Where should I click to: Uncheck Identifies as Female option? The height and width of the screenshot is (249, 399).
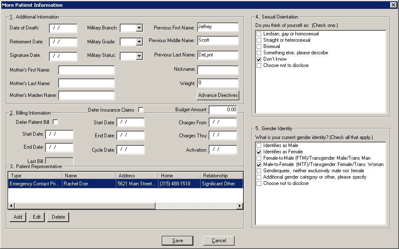(259, 152)
